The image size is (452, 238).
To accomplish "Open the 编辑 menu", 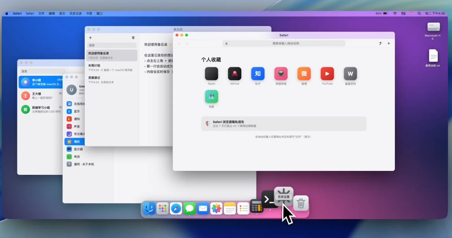I will (52, 14).
